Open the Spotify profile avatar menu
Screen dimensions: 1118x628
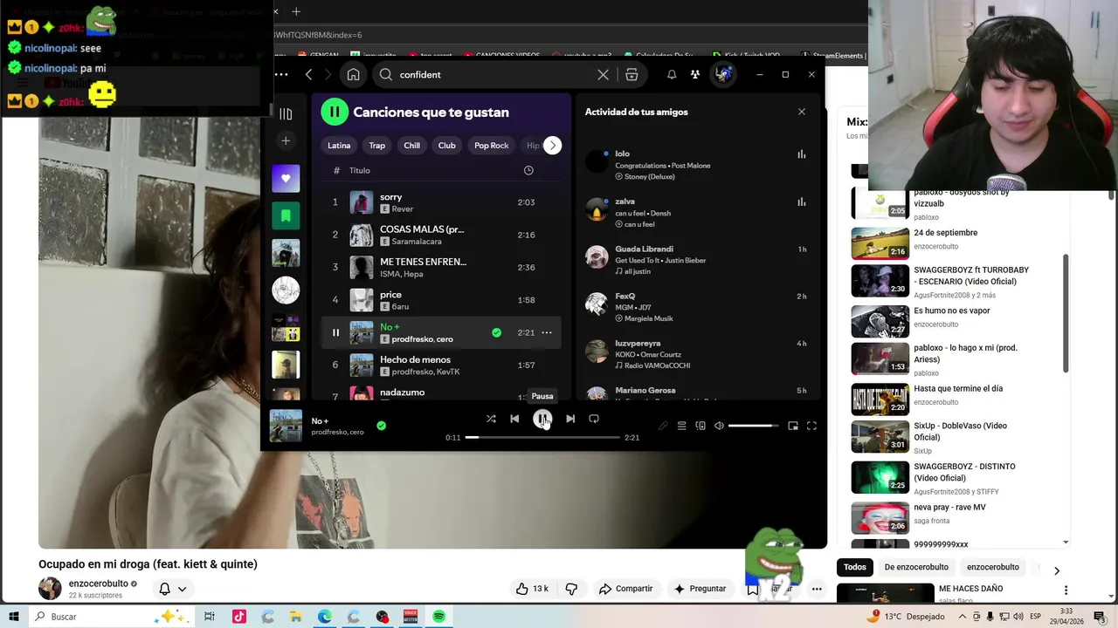pyautogui.click(x=723, y=75)
